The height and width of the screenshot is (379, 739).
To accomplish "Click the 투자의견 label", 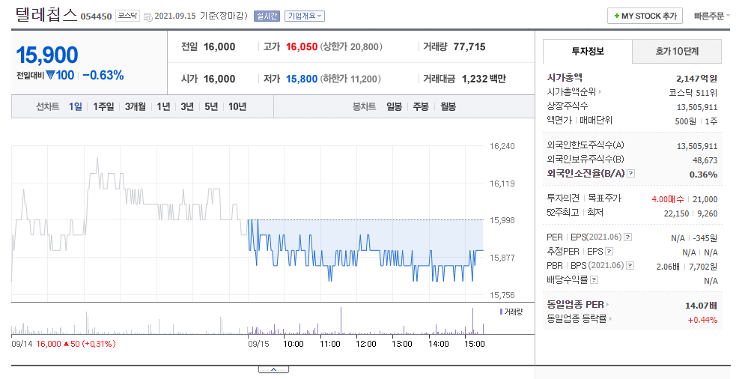I will pyautogui.click(x=563, y=198).
